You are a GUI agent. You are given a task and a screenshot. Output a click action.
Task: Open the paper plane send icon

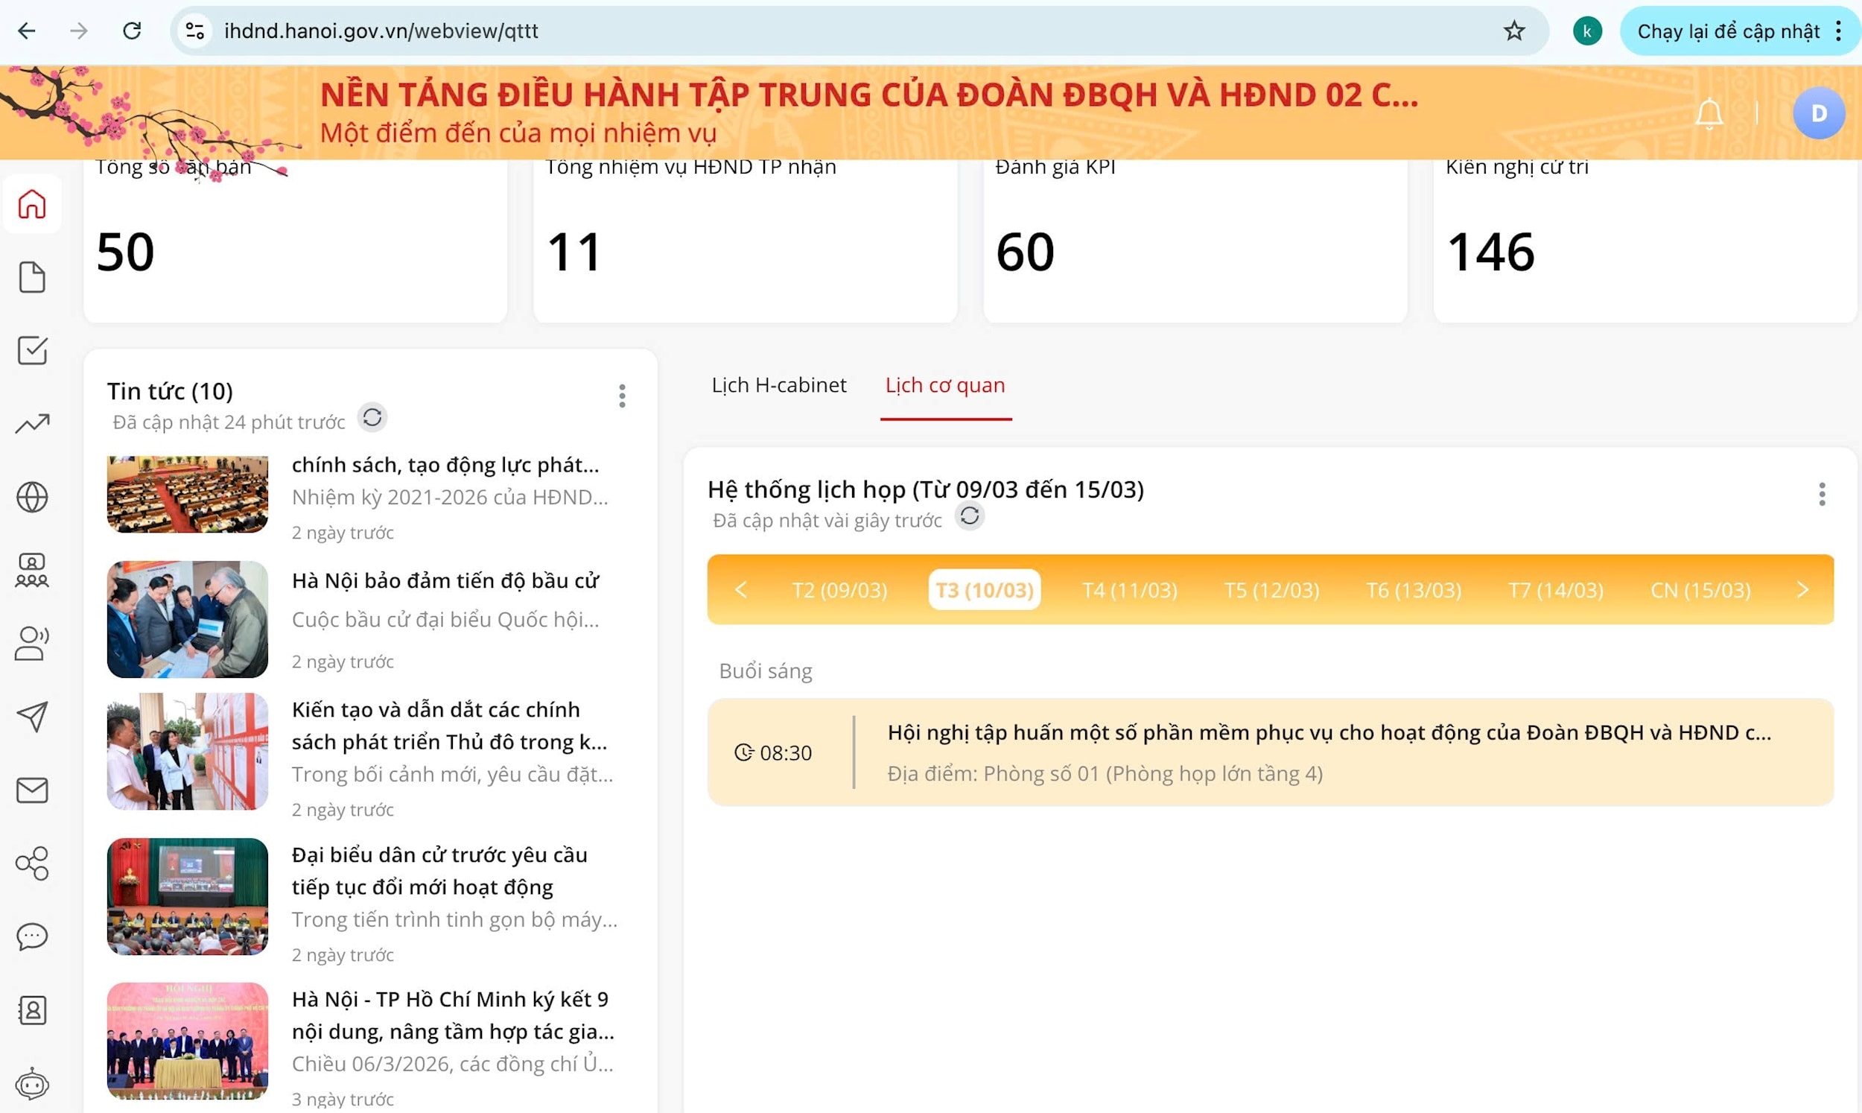(x=32, y=716)
